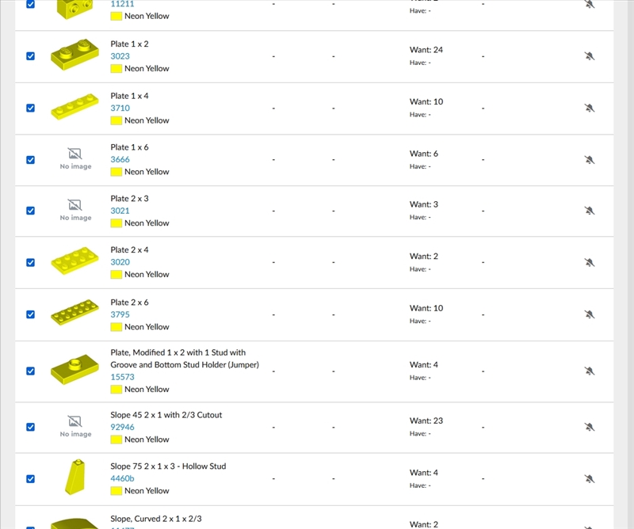The width and height of the screenshot is (634, 529).
Task: Open the Plate 2 x 6 thumbnail image
Action: [74, 314]
